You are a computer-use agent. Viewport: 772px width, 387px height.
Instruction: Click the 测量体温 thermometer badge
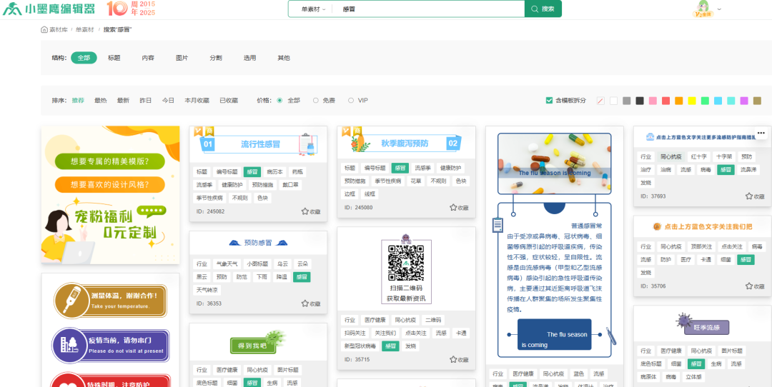[x=111, y=301]
